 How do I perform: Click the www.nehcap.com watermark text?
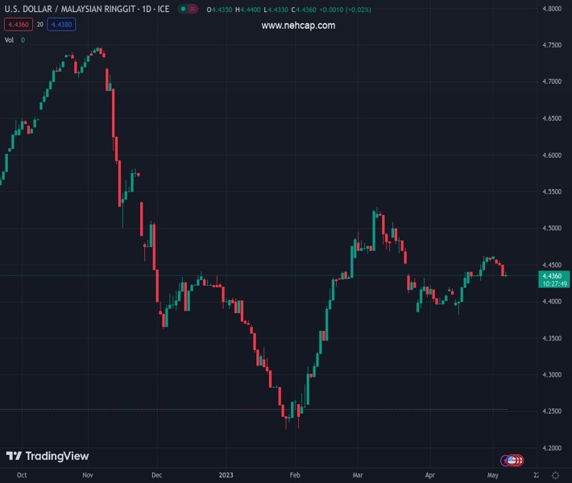298,26
